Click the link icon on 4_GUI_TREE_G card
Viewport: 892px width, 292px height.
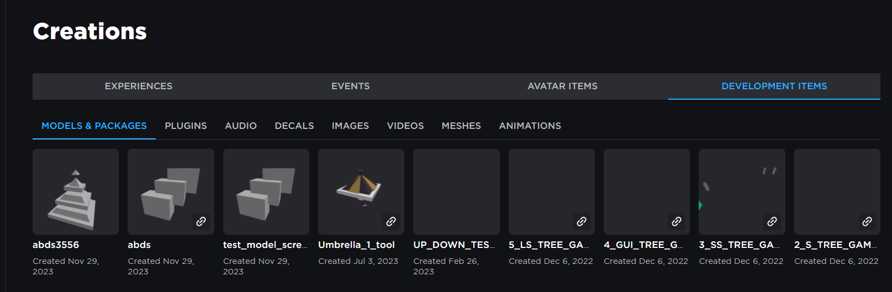click(x=677, y=221)
